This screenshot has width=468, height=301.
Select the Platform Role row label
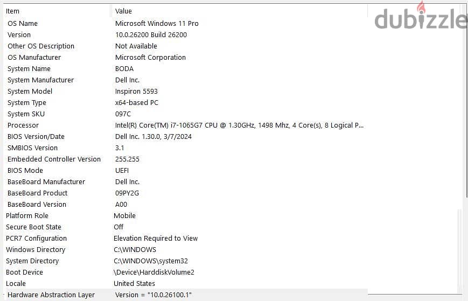click(27, 216)
